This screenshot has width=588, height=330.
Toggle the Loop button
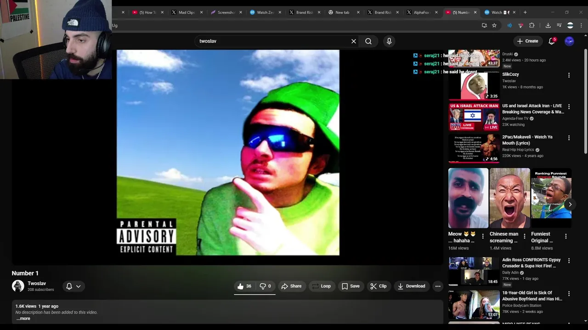pos(321,286)
